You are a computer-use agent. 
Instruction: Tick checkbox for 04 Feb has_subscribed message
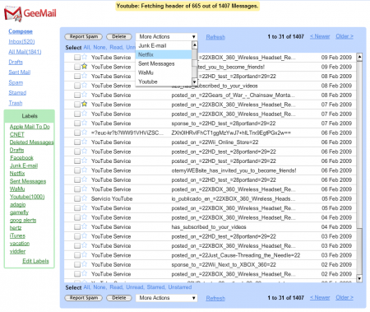[77, 227]
